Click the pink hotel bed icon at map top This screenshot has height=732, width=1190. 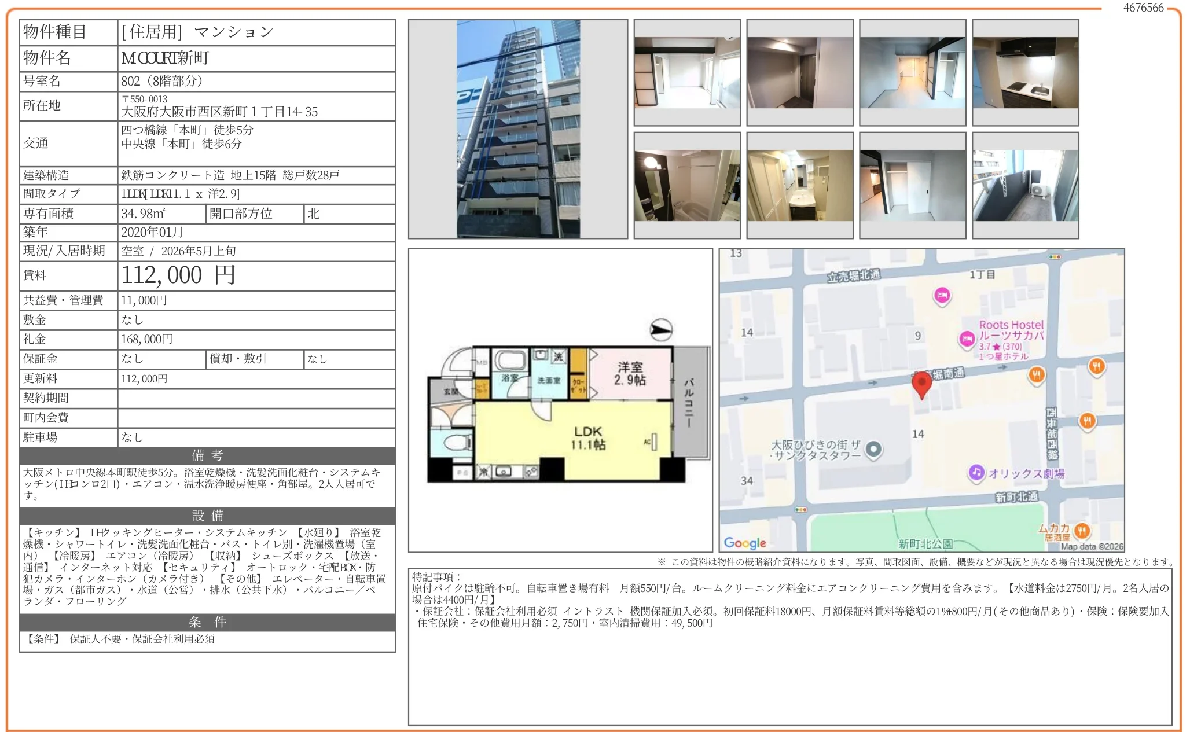[x=942, y=296]
